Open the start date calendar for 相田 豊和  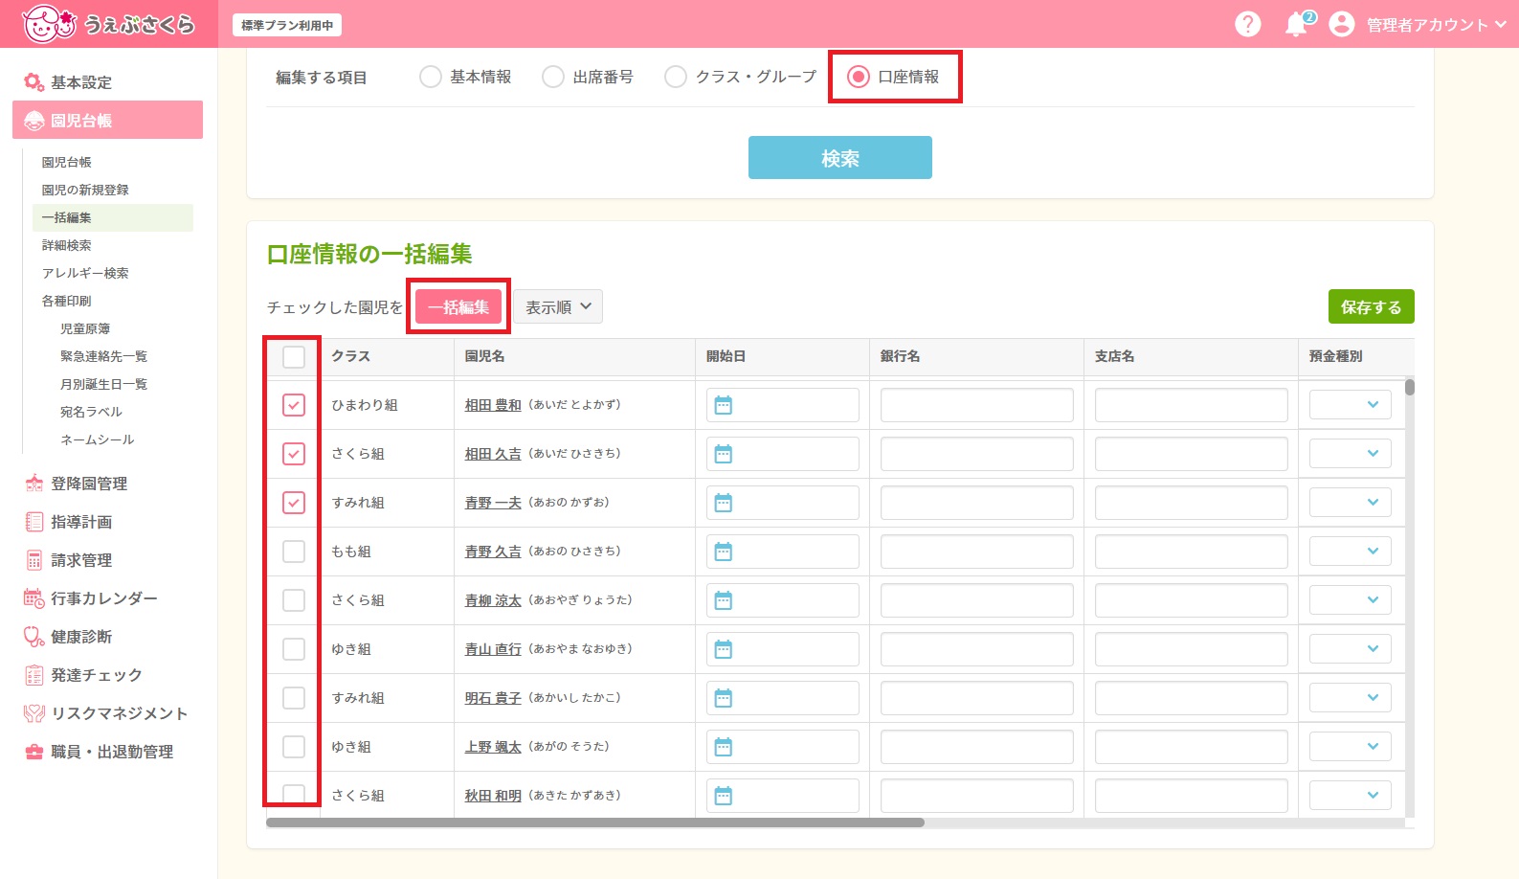click(x=724, y=405)
